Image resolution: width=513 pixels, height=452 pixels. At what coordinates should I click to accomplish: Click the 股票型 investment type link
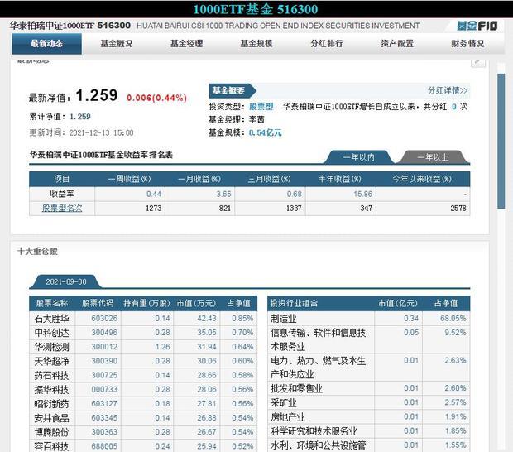tap(261, 107)
